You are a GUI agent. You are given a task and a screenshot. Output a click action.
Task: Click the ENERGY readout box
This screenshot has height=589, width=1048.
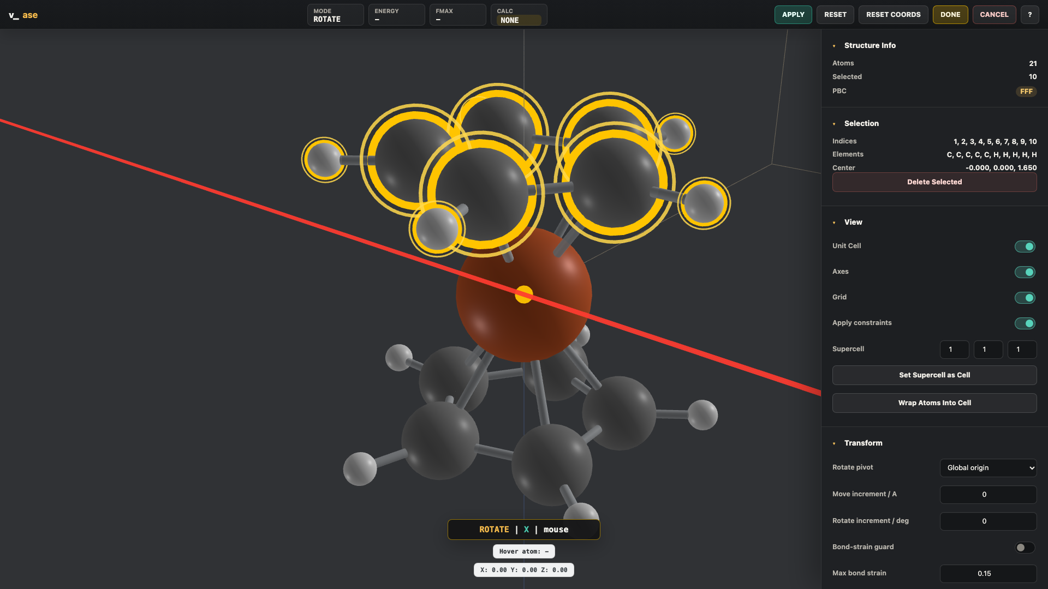coord(396,15)
